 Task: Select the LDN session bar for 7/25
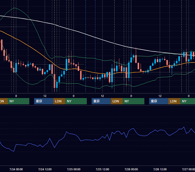point(117,101)
